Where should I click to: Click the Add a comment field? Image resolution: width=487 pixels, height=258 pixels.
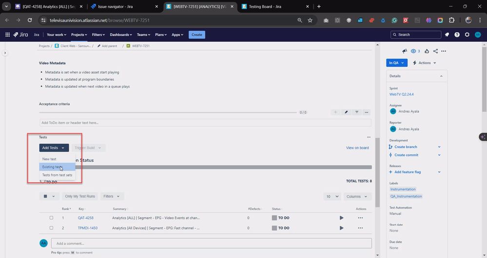[x=212, y=243]
